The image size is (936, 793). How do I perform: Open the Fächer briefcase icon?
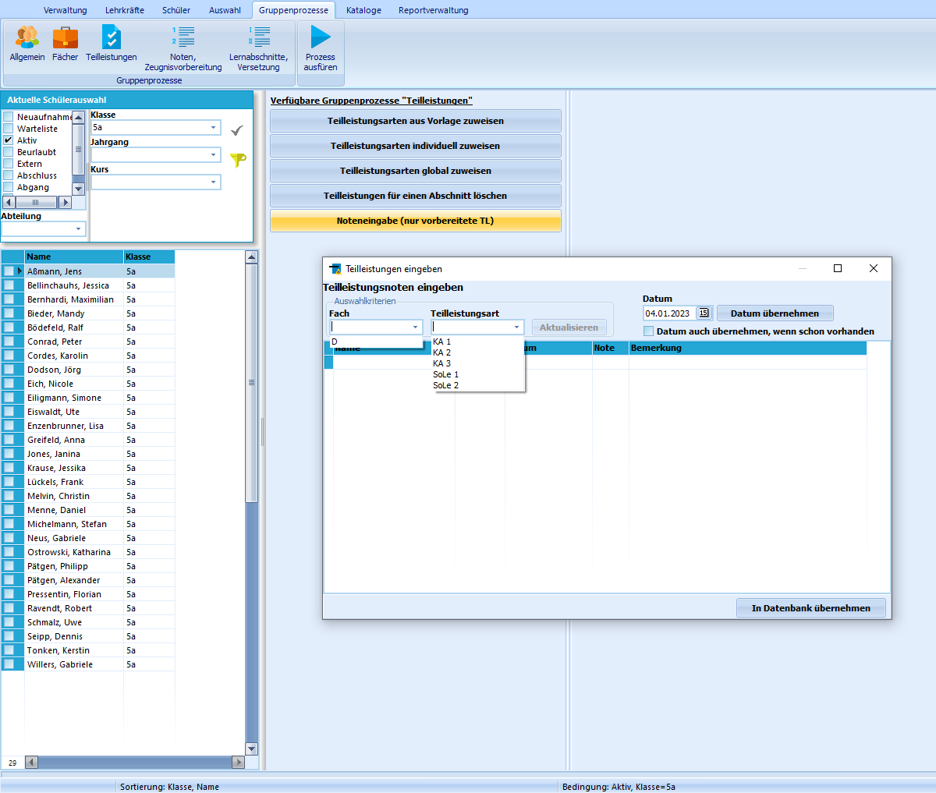click(x=66, y=44)
